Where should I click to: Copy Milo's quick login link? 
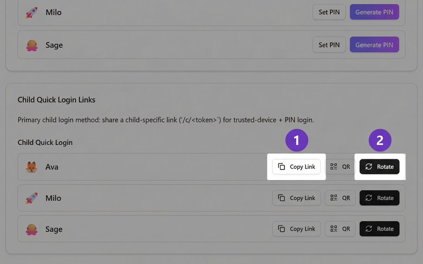(296, 198)
